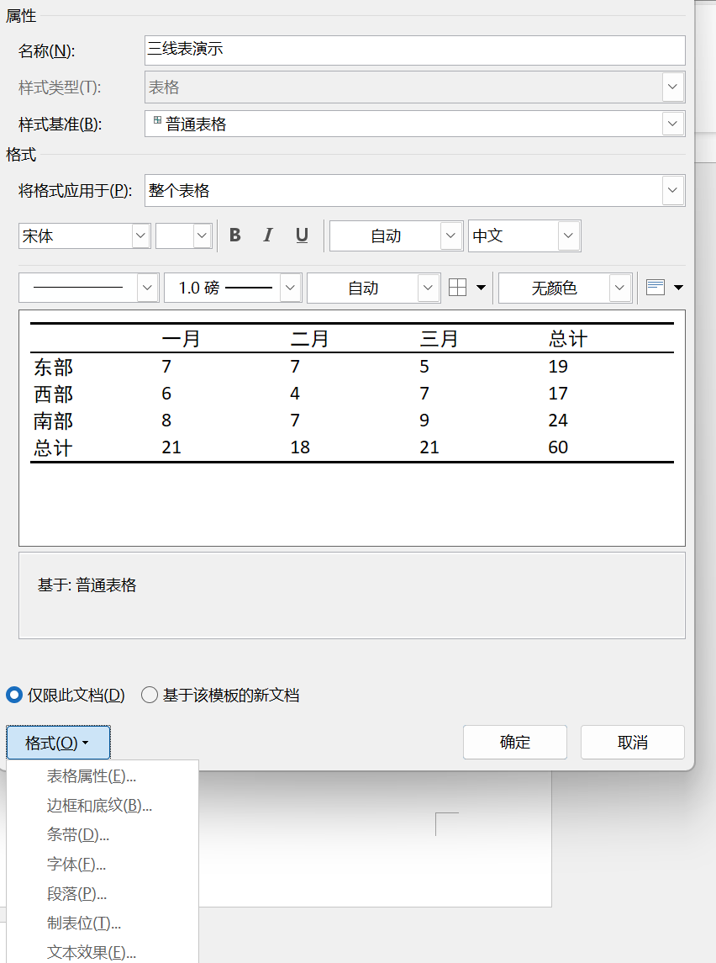Open the 宋体 font name dropdown
This screenshot has width=716, height=963.
click(x=141, y=236)
